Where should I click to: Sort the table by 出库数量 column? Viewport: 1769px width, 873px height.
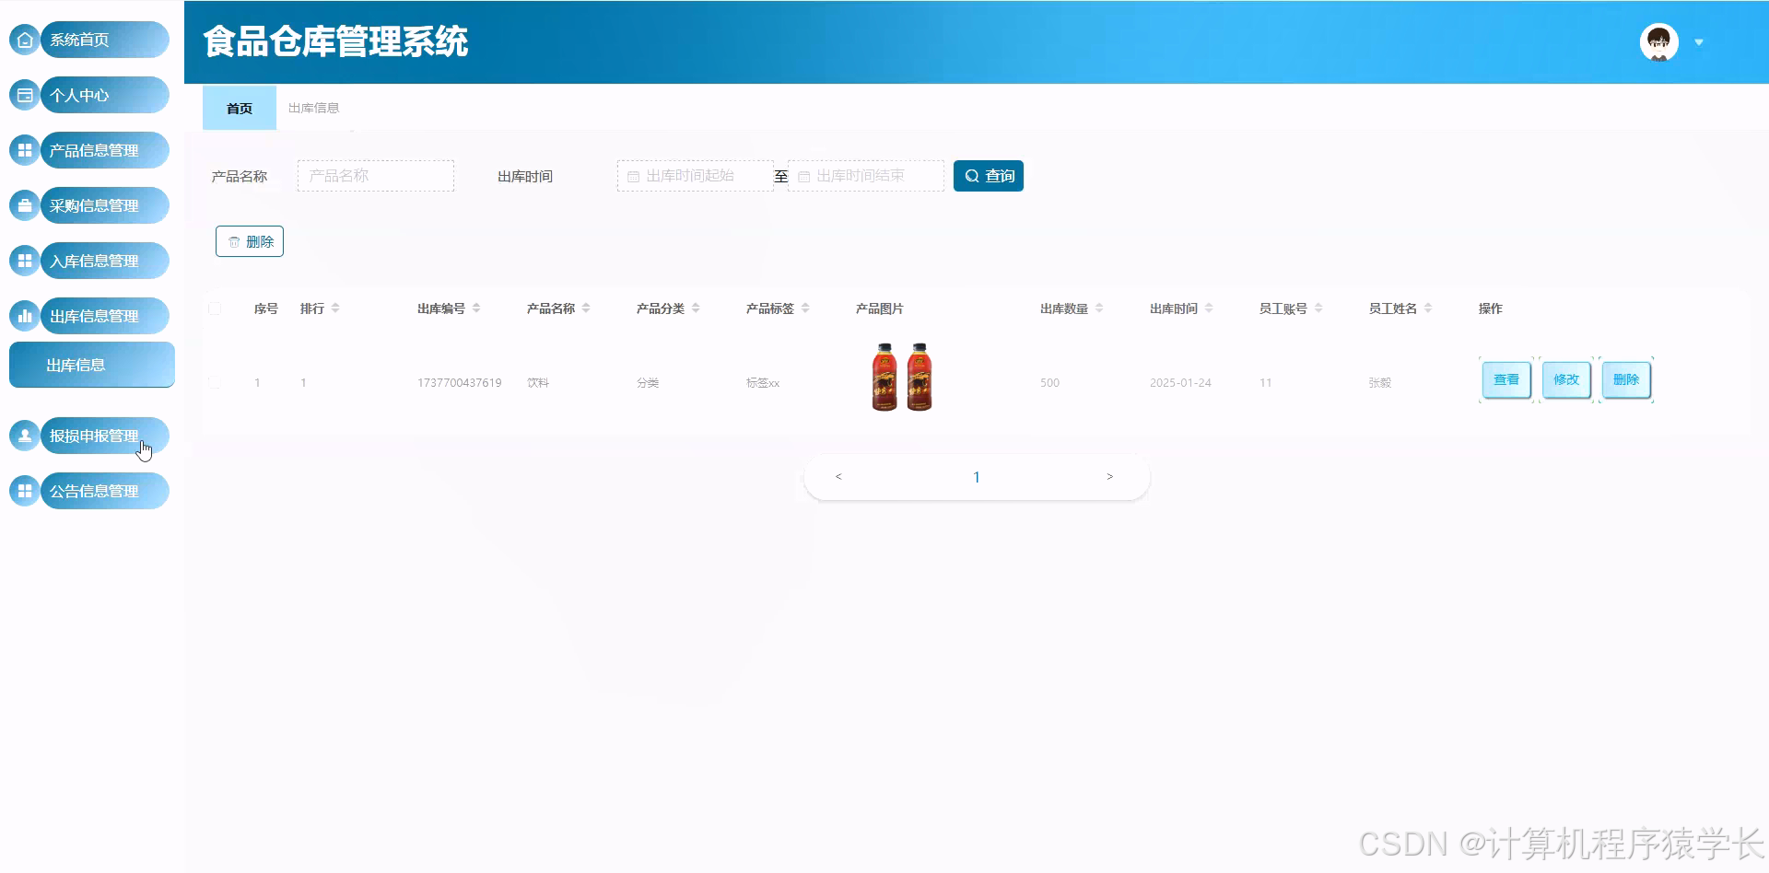(x=1100, y=308)
